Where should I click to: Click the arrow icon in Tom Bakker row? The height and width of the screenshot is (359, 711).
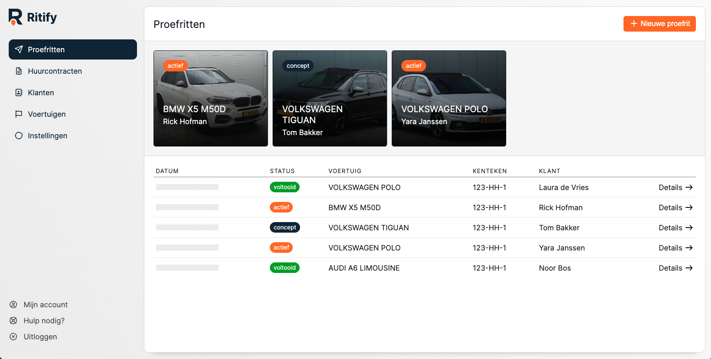coord(689,228)
